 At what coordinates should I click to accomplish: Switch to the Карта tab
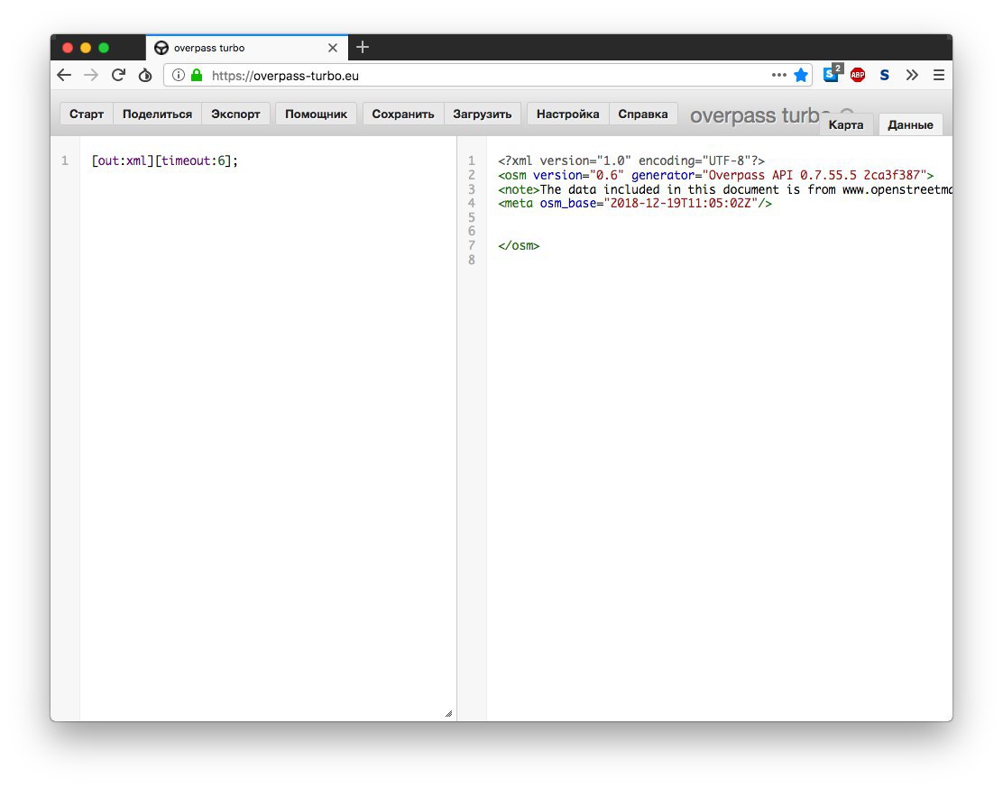[846, 124]
